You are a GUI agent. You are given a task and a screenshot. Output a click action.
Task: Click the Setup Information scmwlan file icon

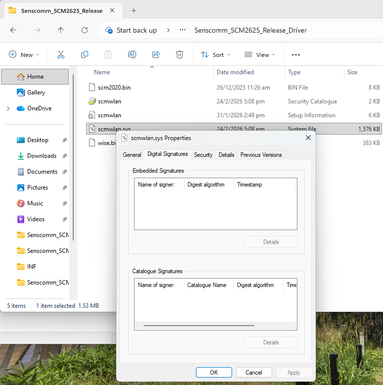pos(92,115)
